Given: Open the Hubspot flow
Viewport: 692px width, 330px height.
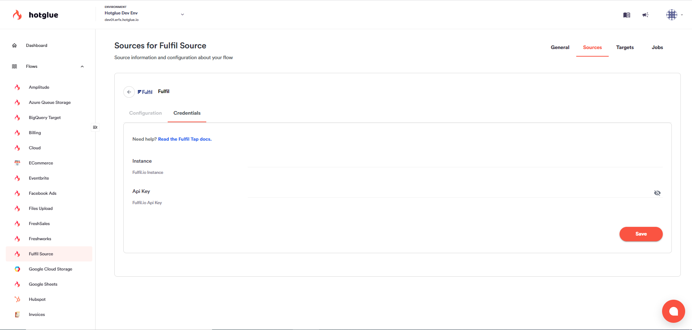Looking at the screenshot, I should (37, 299).
